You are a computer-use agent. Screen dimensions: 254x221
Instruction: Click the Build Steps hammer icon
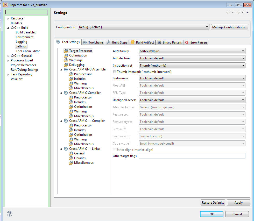coord(109,42)
